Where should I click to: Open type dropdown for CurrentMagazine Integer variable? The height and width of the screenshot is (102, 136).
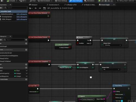18,76
